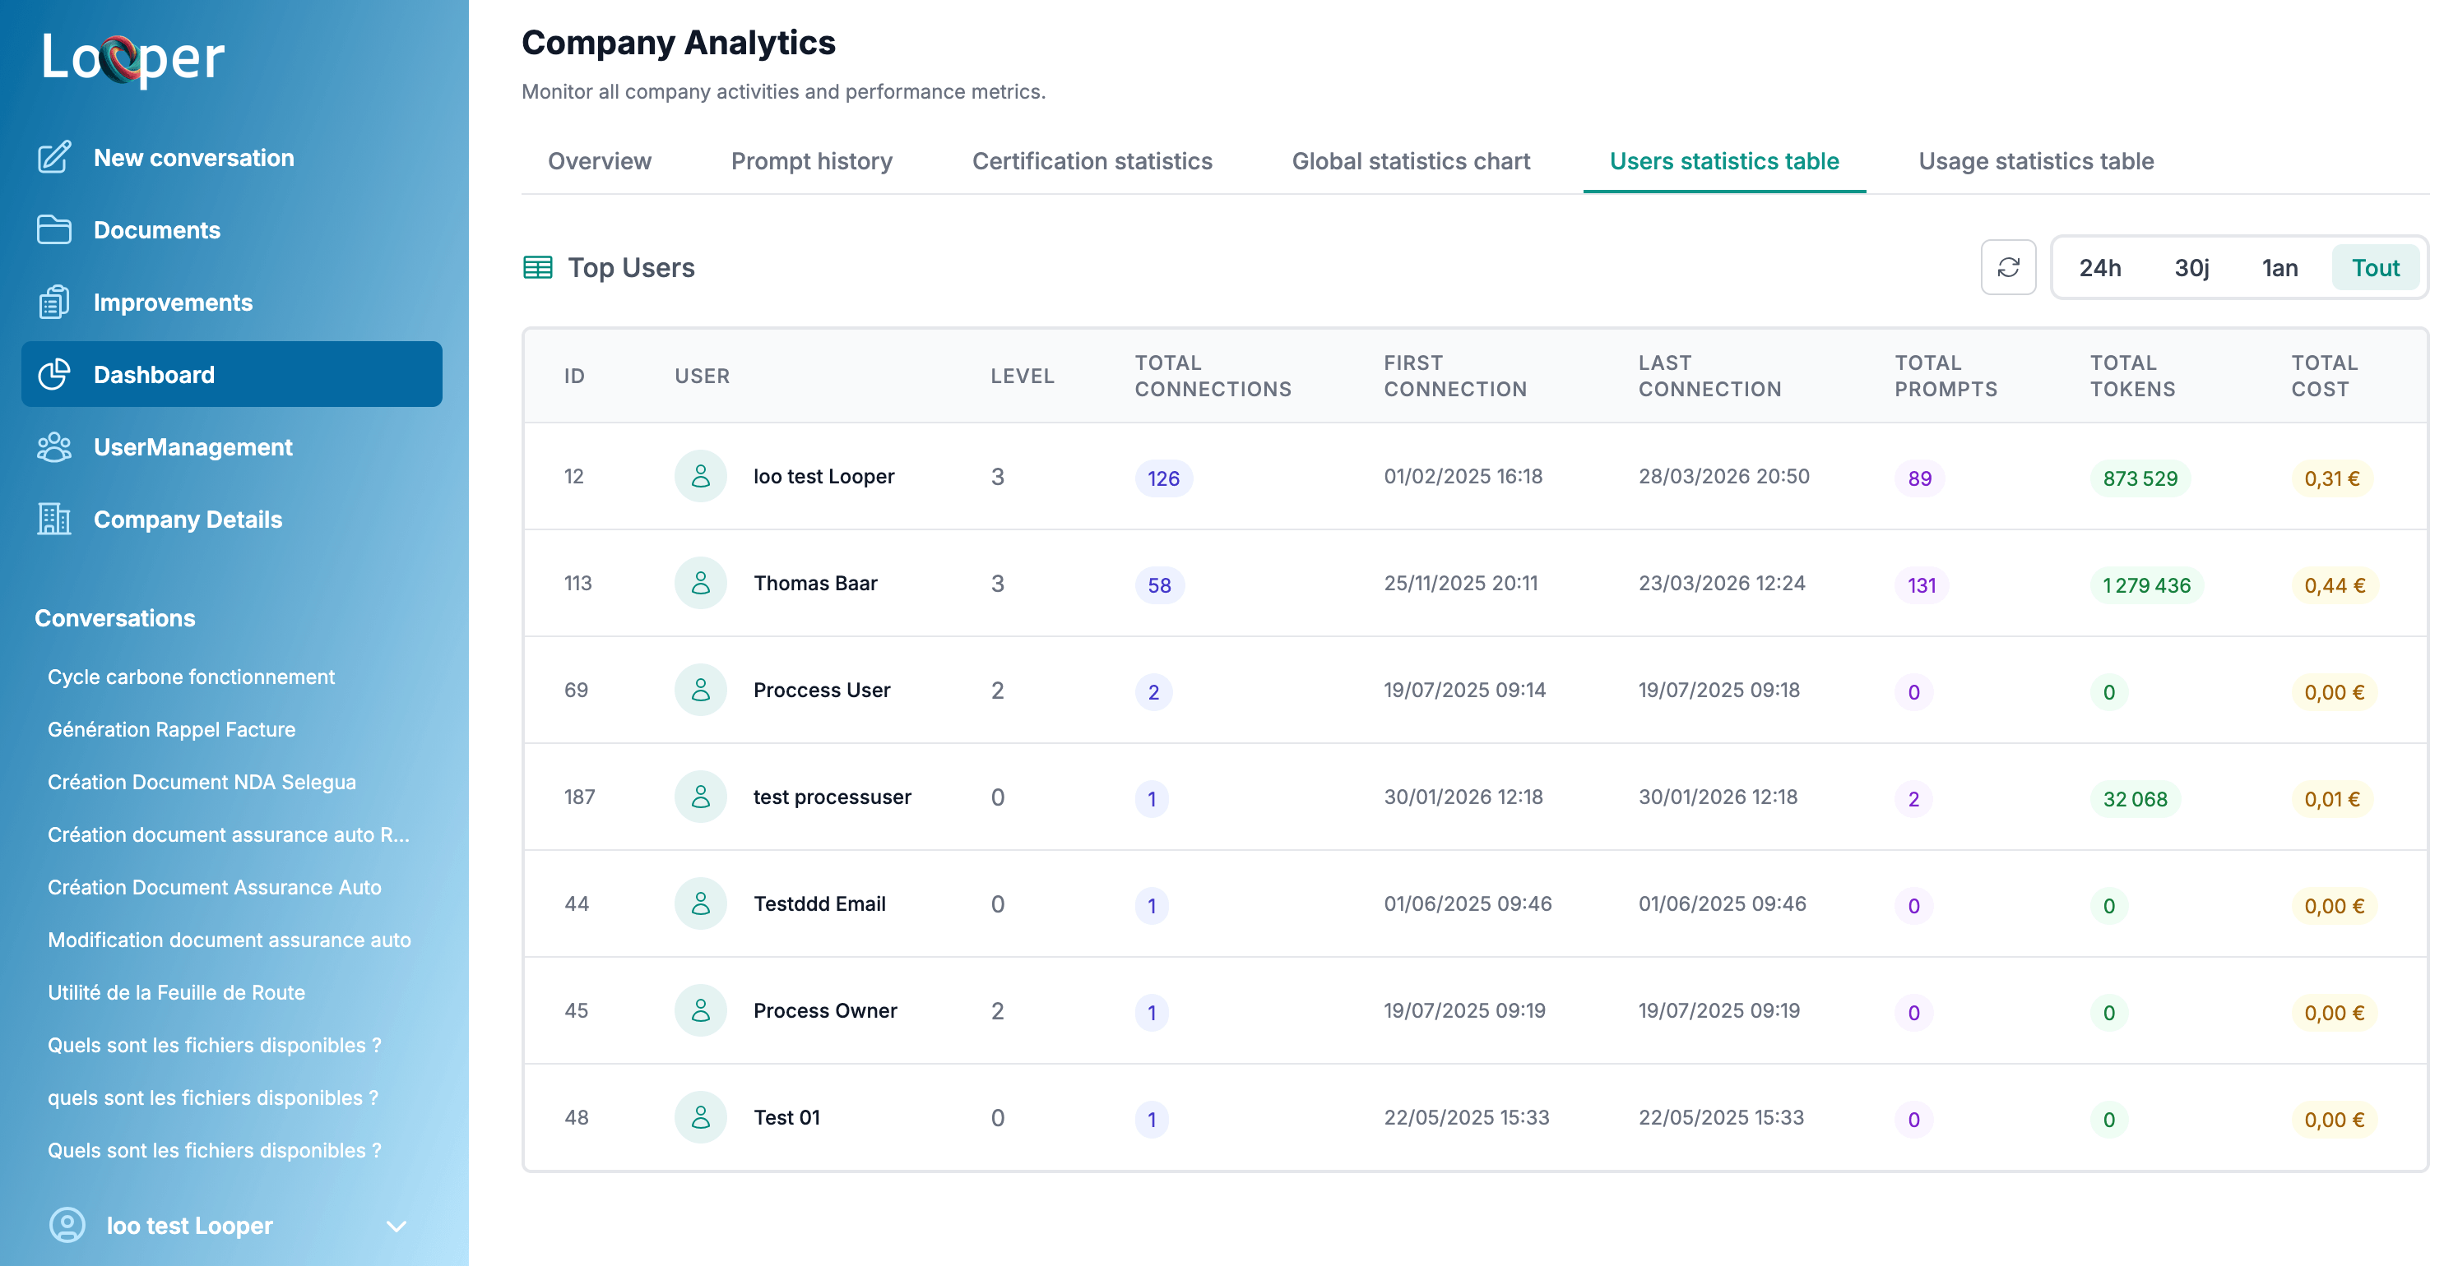Click the Looper logo
Viewport: 2458px width, 1266px height.
pyautogui.click(x=132, y=59)
